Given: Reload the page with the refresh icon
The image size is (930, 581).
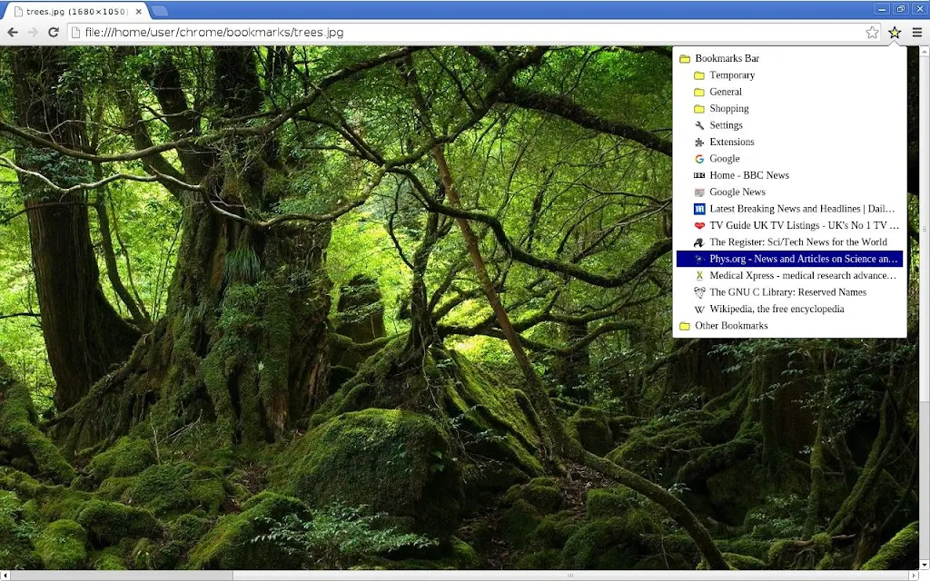Looking at the screenshot, I should coord(54,33).
